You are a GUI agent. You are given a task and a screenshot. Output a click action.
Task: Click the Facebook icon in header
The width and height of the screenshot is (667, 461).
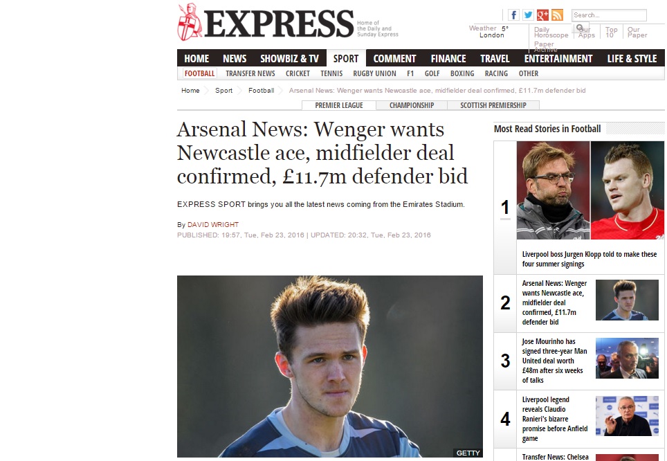point(513,15)
